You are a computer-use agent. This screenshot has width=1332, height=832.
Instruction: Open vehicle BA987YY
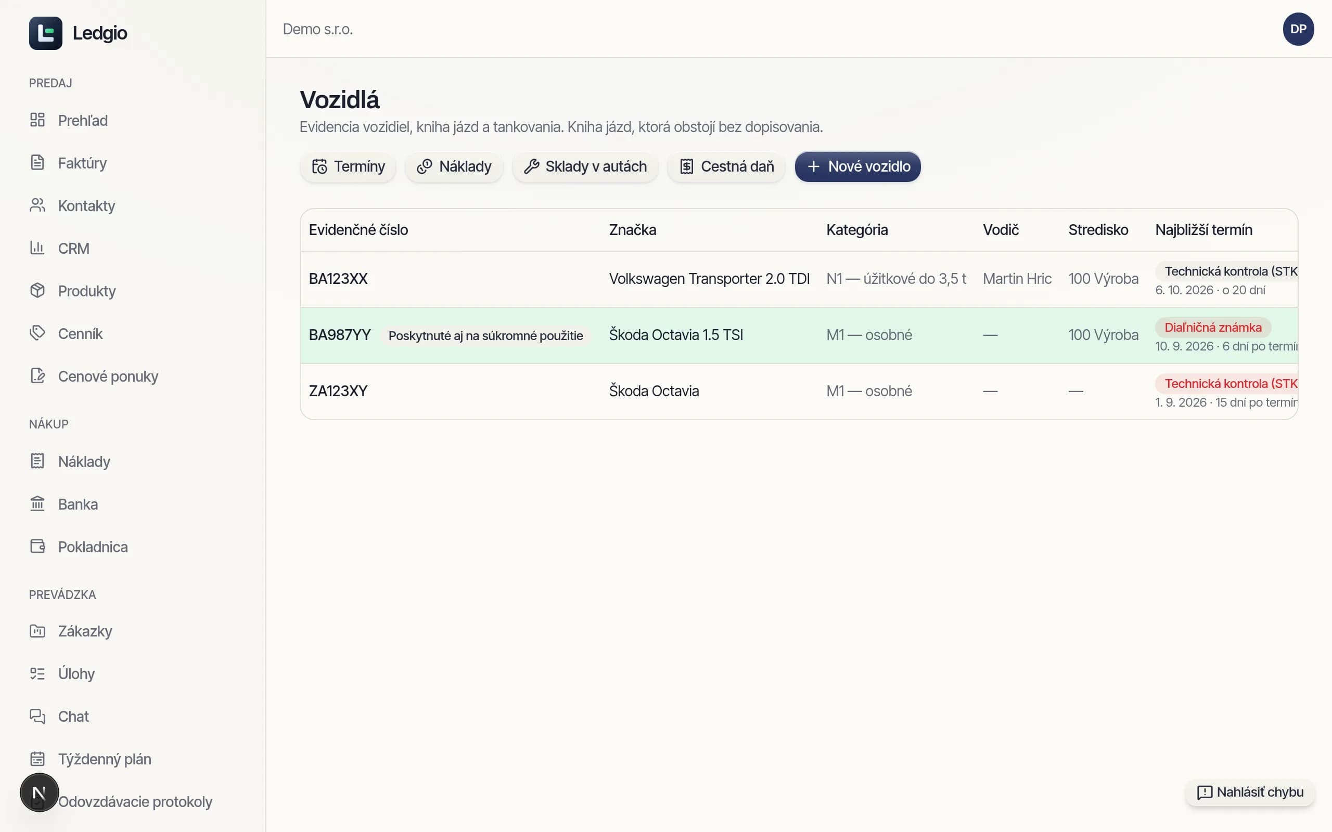coord(340,335)
